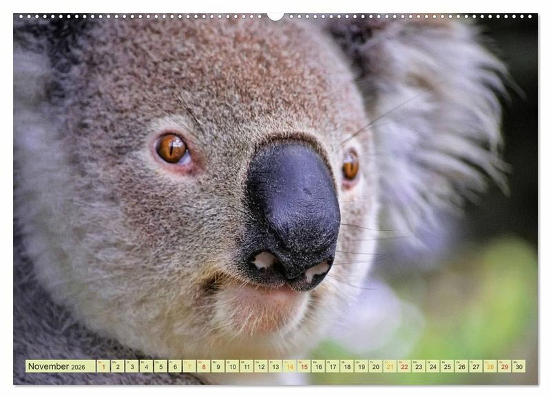The height and width of the screenshot is (398, 551).
Task: Click the red day 15 cell
Action: (304, 366)
